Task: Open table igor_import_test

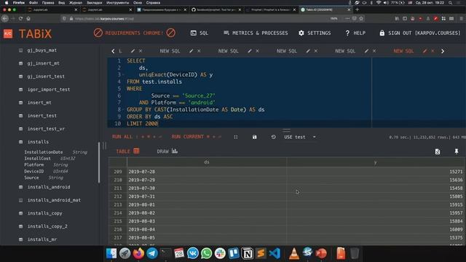Action: coord(49,90)
